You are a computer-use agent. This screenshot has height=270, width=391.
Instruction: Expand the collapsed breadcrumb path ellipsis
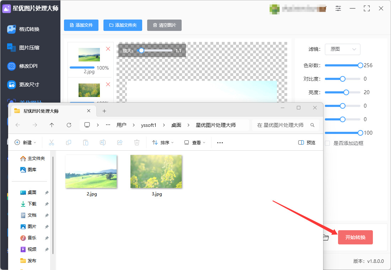108,125
